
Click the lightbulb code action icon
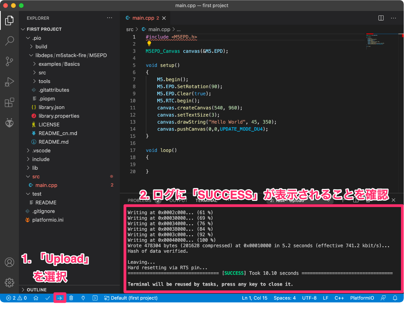coord(149,44)
